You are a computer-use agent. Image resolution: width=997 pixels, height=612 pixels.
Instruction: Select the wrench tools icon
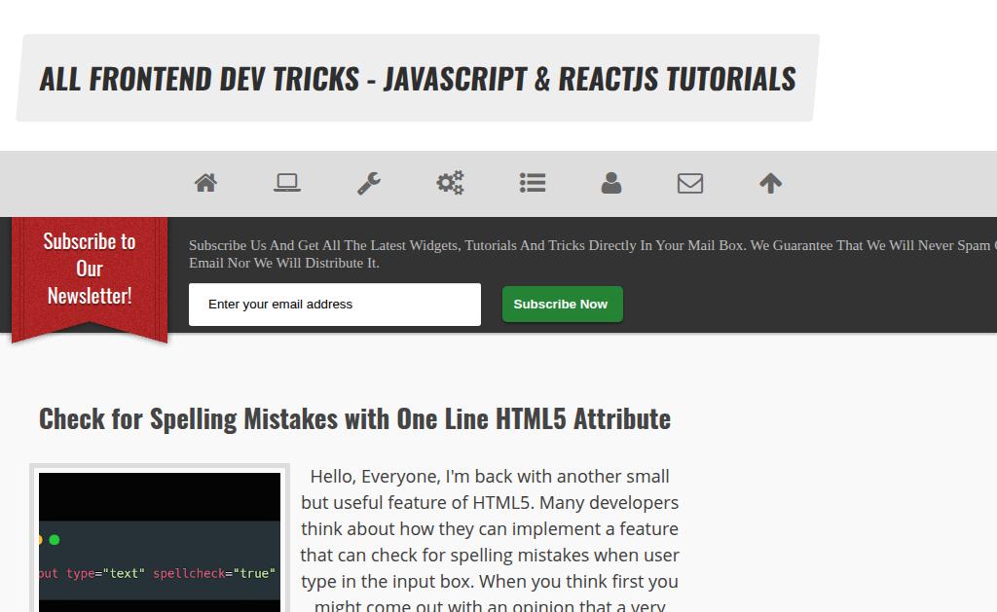click(369, 183)
